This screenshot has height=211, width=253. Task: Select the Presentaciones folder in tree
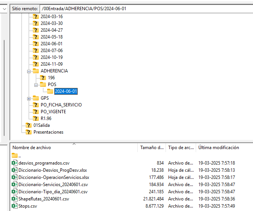pos(48,132)
